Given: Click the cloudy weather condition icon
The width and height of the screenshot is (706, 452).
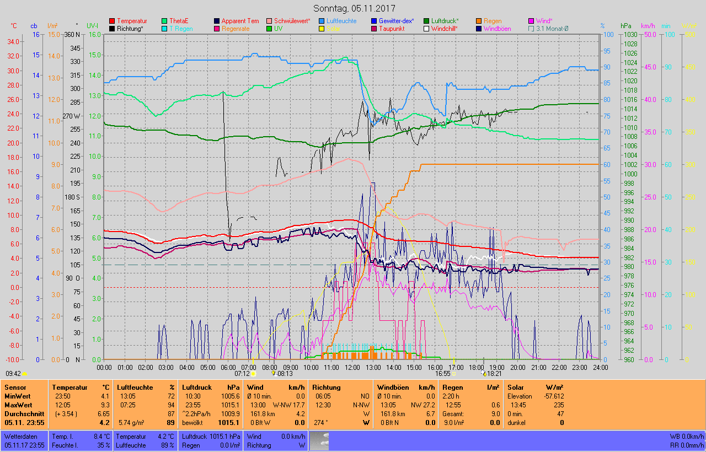Looking at the screenshot, I should pos(319,439).
